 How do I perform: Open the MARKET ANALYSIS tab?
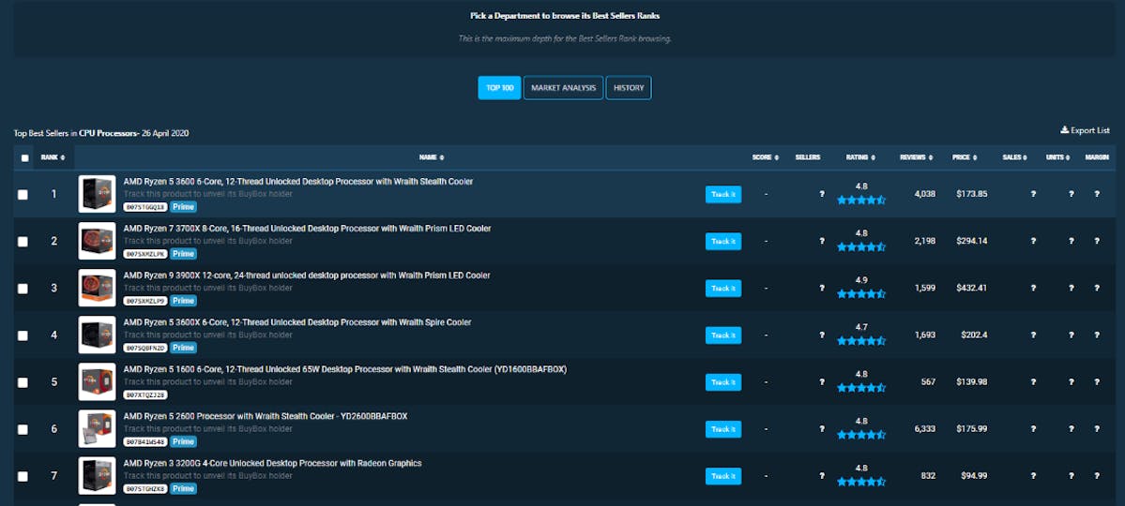point(563,87)
